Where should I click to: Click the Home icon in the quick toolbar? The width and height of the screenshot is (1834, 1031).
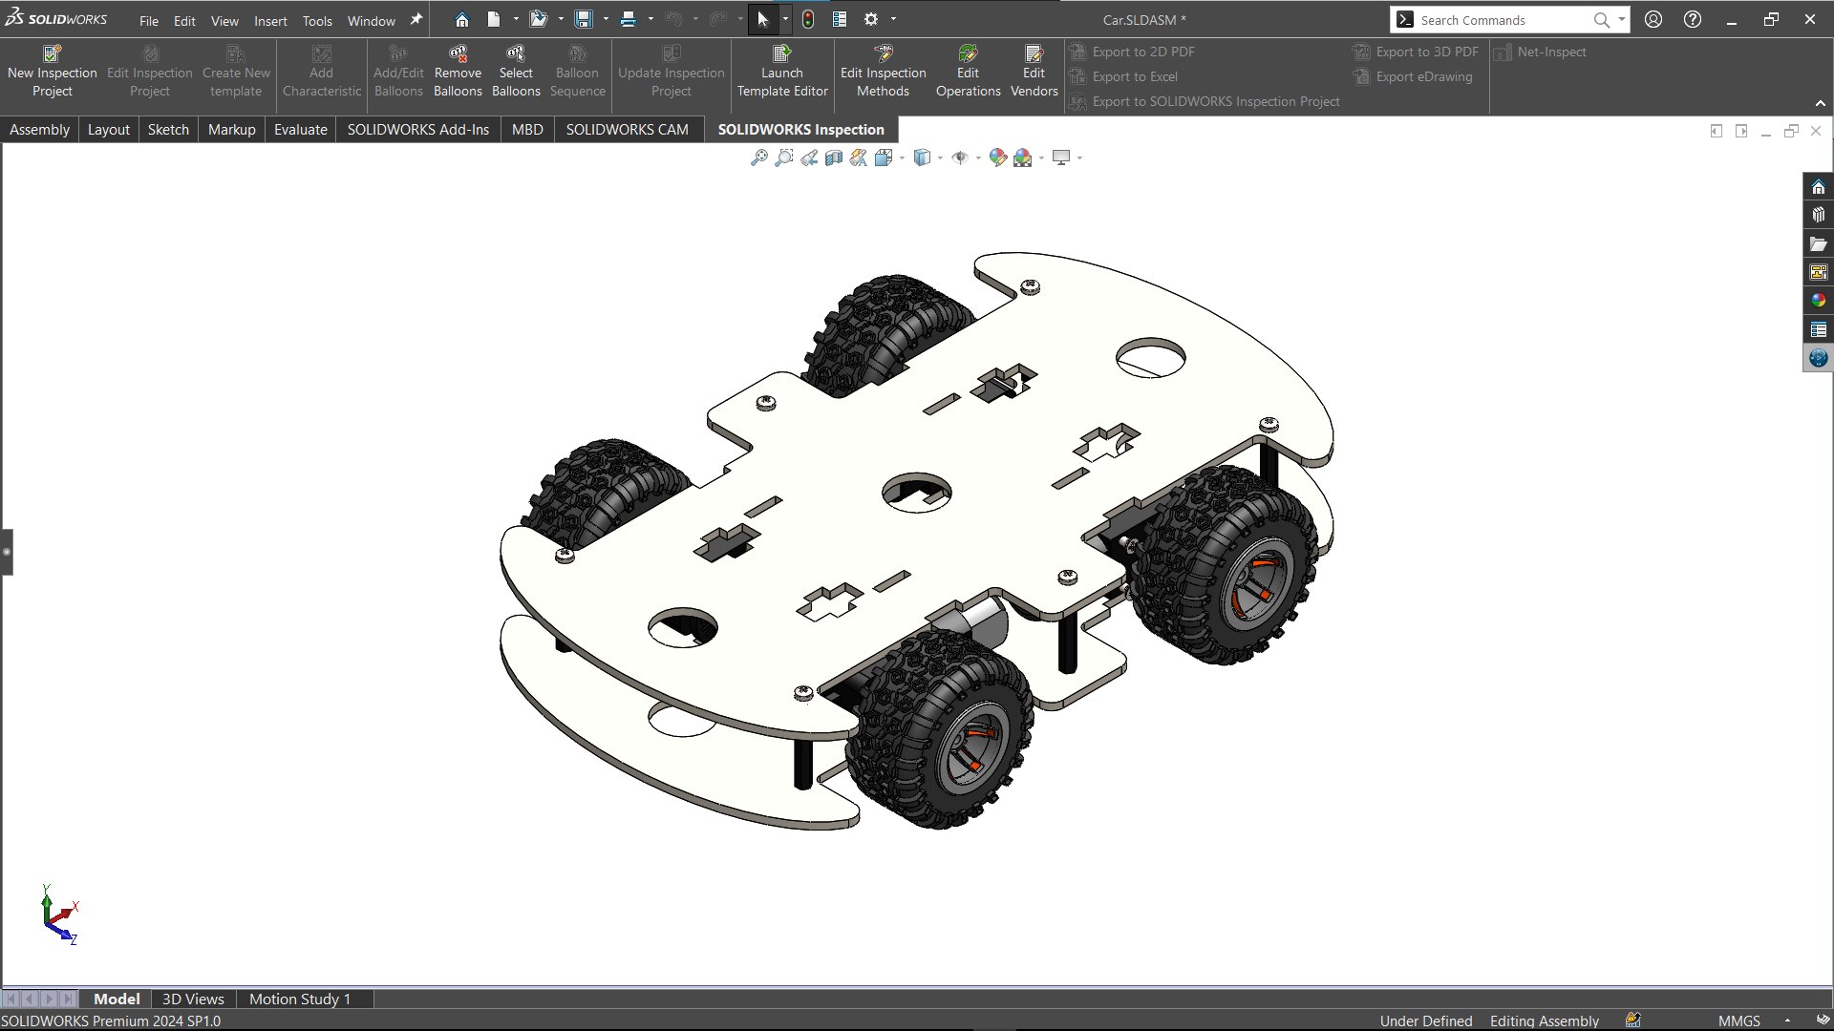click(462, 19)
